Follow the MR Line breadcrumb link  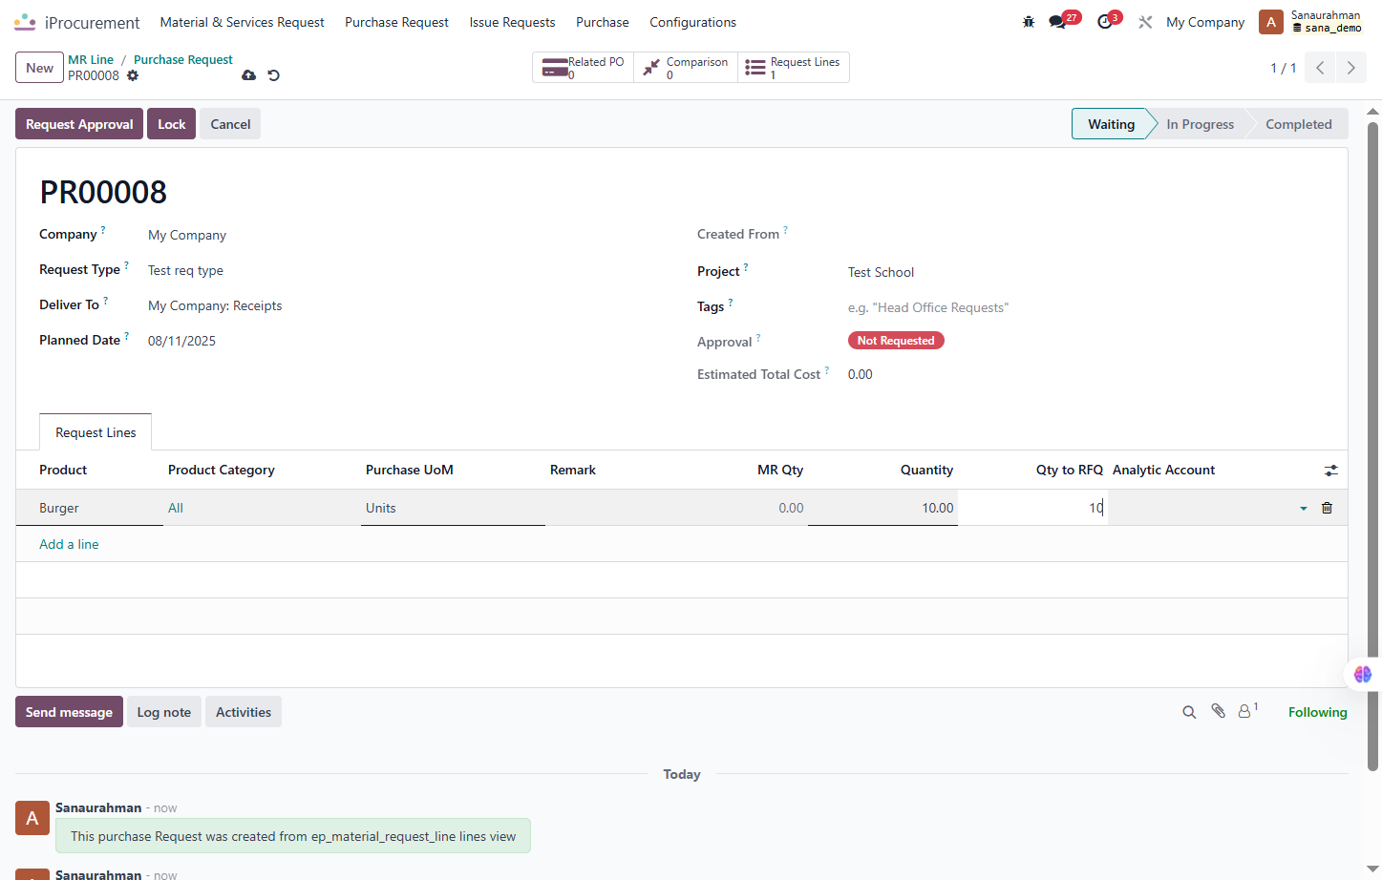point(91,59)
